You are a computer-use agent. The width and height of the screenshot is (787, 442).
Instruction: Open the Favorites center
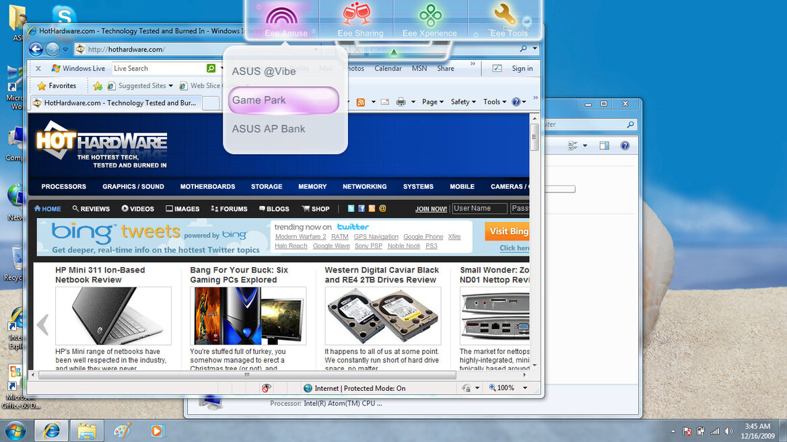pyautogui.click(x=57, y=86)
